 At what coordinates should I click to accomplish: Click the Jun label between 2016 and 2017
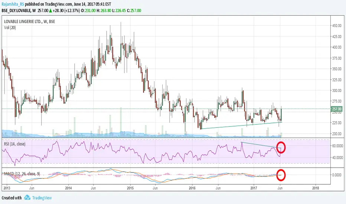coord(218,188)
